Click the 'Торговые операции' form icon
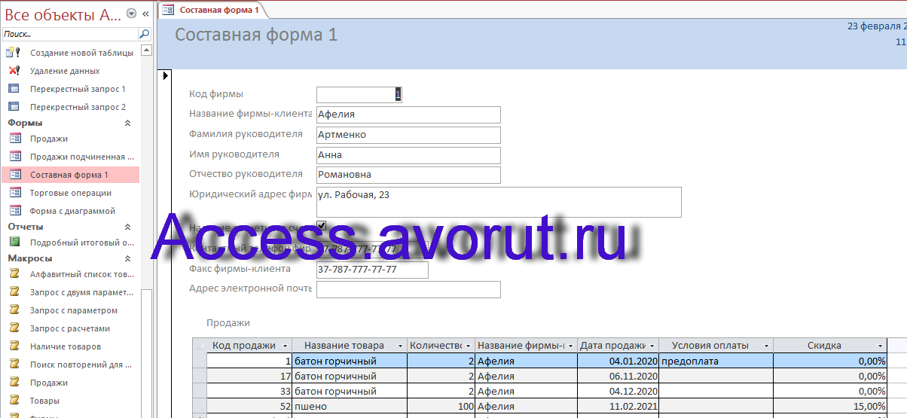Image resolution: width=907 pixels, height=418 pixels. 14,193
